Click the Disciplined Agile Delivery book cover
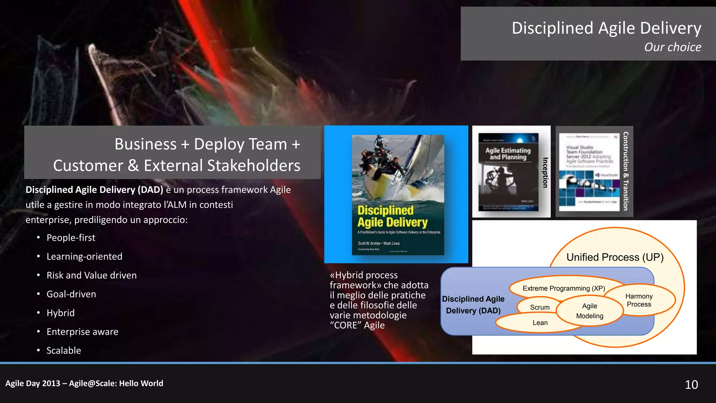The image size is (716, 403). [x=398, y=195]
